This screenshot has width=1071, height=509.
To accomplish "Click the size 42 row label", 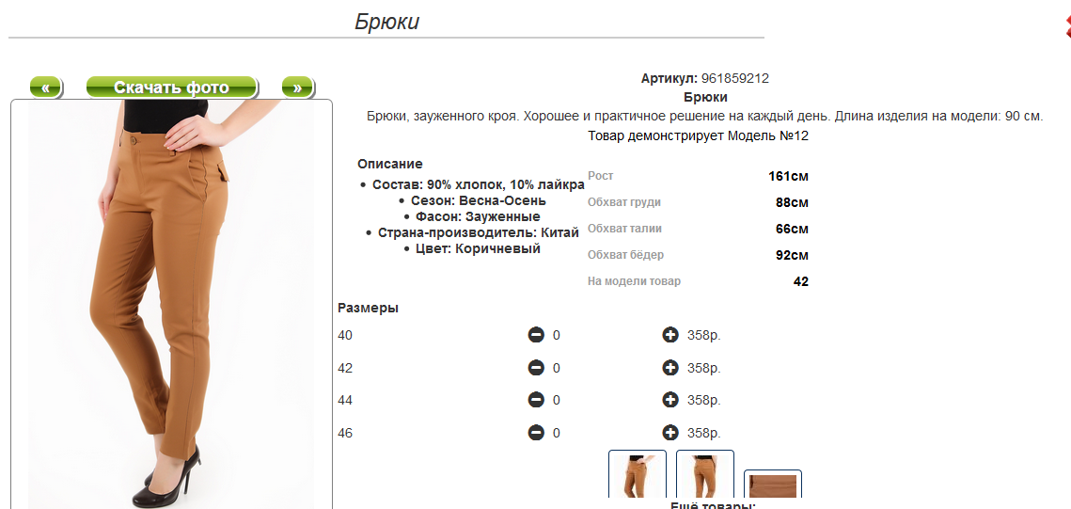I will tap(345, 368).
